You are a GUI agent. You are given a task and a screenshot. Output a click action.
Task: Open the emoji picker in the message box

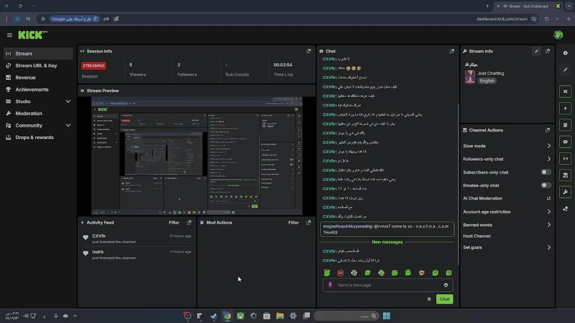click(446, 285)
